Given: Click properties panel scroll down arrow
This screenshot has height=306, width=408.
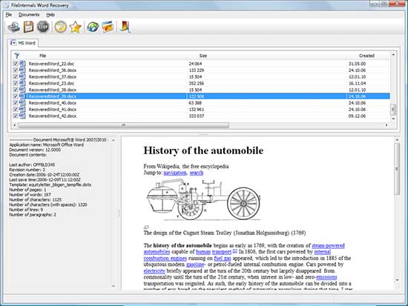Looking at the screenshot, I should [113, 286].
